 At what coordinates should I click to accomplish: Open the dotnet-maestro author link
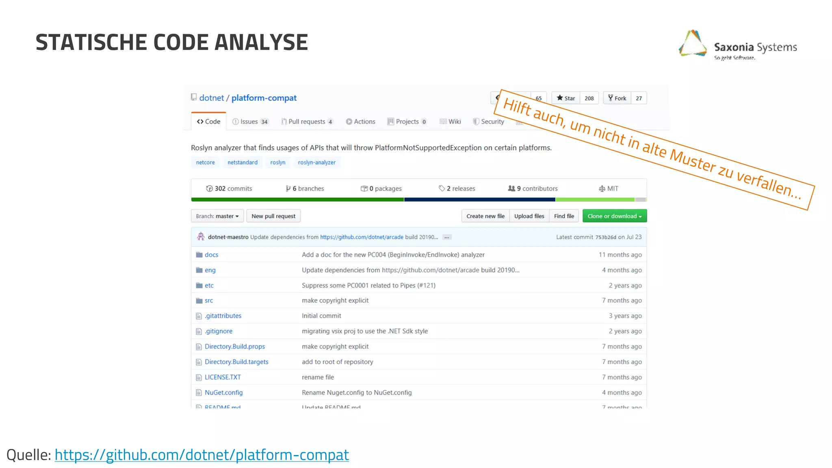228,237
